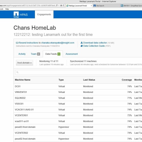Click the 73% coverage value for VCENTER01

point(130,115)
